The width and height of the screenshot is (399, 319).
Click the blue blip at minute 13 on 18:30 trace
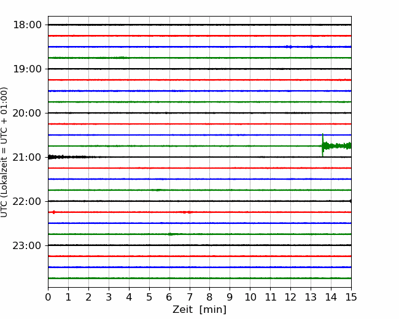311,47
